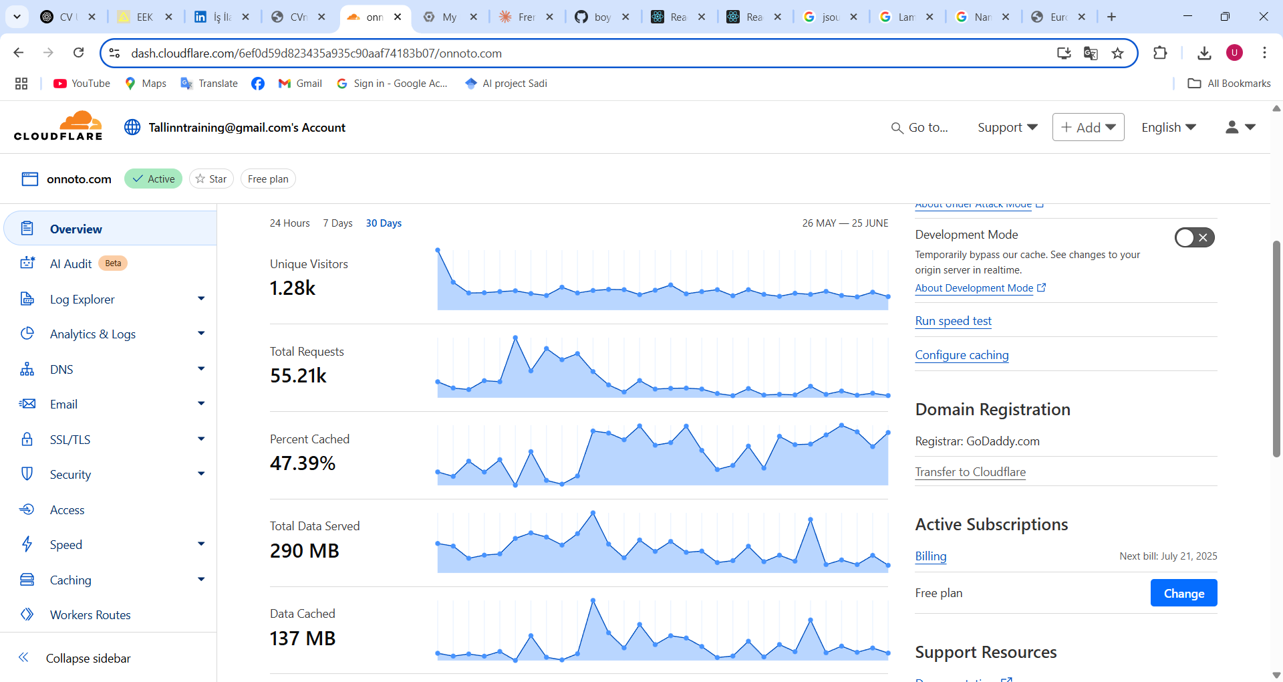Screen dimensions: 1283x682
Task: Open About Development Mode link
Action: pos(980,288)
